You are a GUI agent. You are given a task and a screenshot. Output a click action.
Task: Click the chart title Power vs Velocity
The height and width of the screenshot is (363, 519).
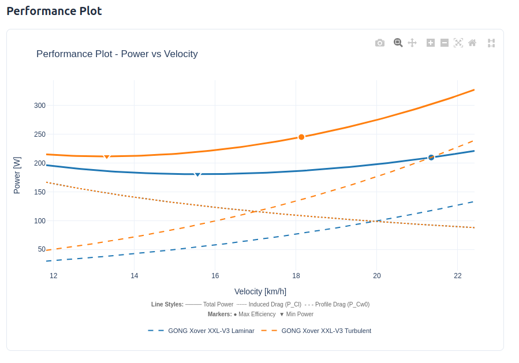pyautogui.click(x=117, y=54)
